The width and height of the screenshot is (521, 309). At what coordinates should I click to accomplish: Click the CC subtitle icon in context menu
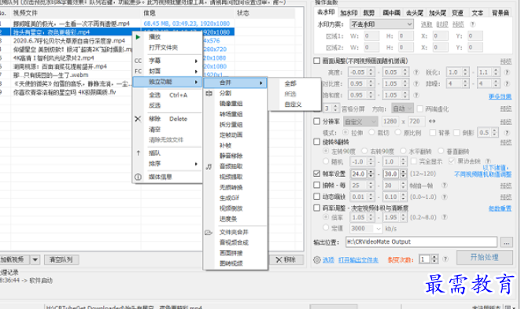tap(138, 61)
